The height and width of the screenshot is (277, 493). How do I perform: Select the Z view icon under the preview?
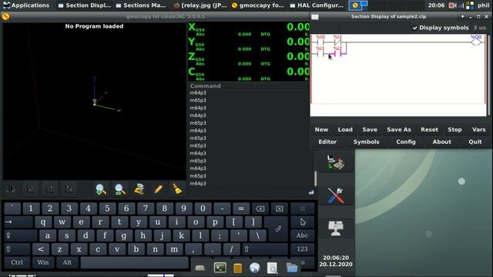pos(69,189)
